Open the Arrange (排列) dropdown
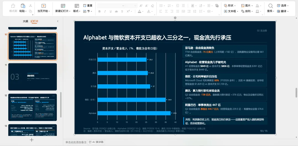 pyautogui.click(x=247, y=11)
